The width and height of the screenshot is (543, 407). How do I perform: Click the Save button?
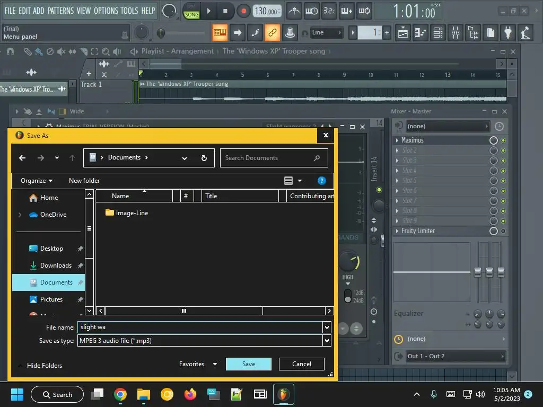[248, 364]
